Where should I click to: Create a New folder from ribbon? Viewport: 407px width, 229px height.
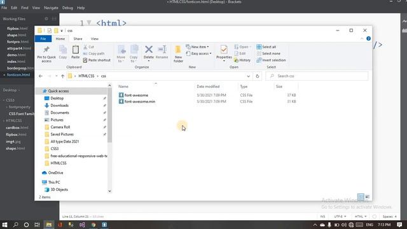click(178, 53)
